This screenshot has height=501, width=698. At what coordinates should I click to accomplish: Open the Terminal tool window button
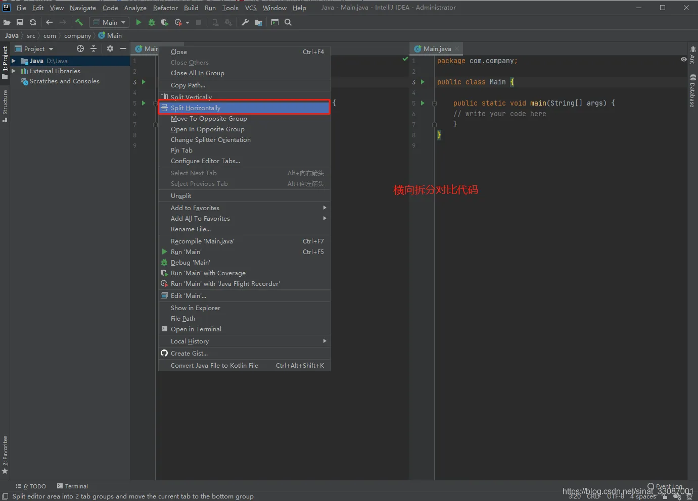[x=72, y=486]
